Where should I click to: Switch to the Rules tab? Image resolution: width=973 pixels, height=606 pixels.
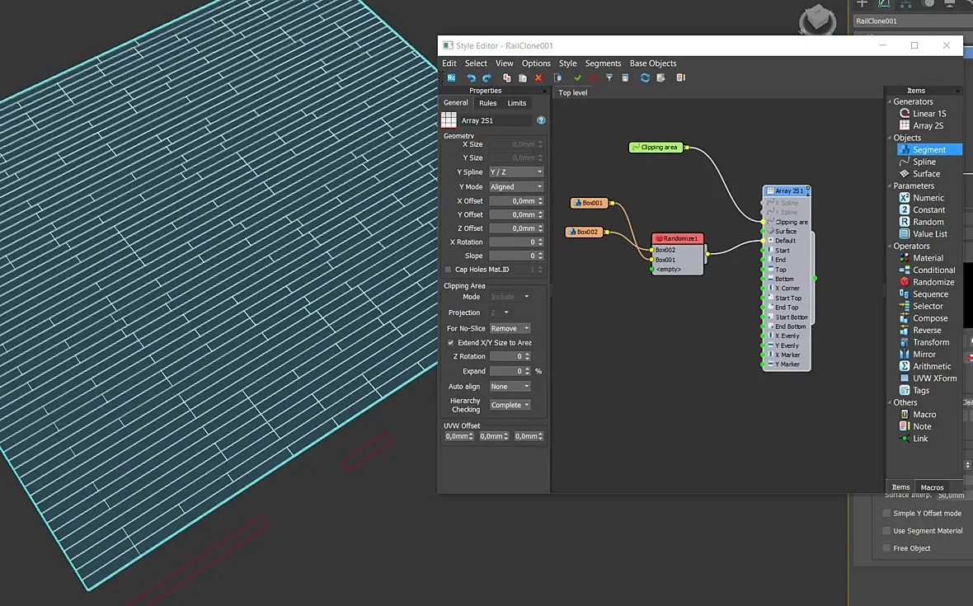coord(488,103)
